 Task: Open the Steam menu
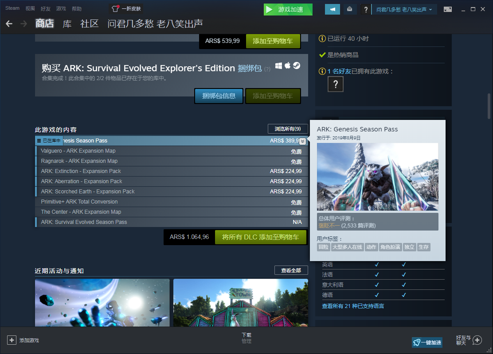pos(12,8)
